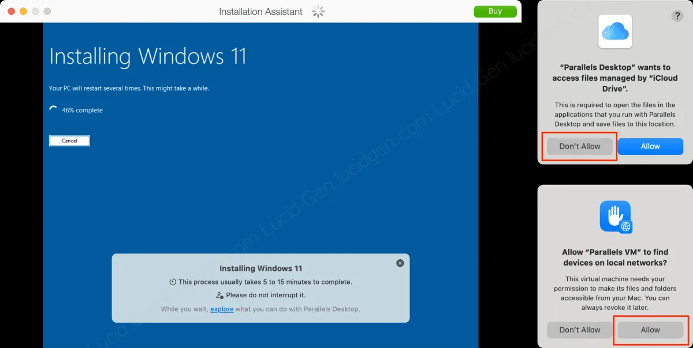Click the loading spinner beside Installation Assistant

318,12
